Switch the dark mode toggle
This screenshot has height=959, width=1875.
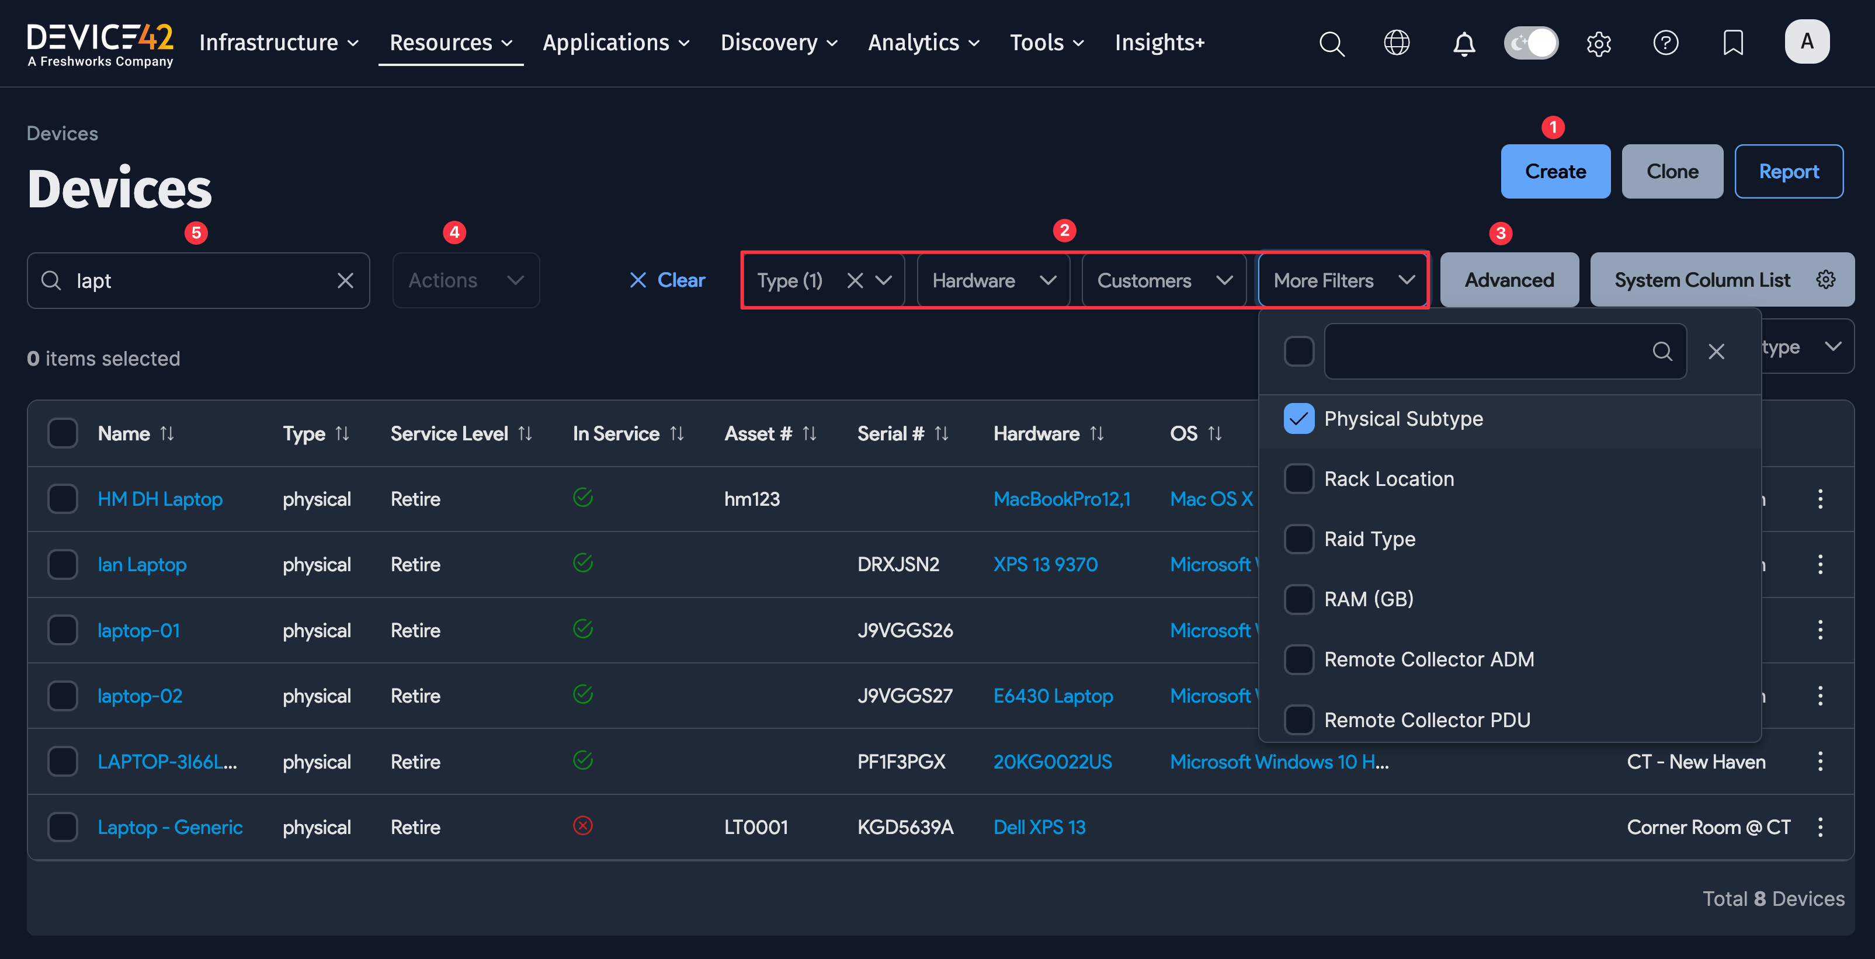point(1531,43)
